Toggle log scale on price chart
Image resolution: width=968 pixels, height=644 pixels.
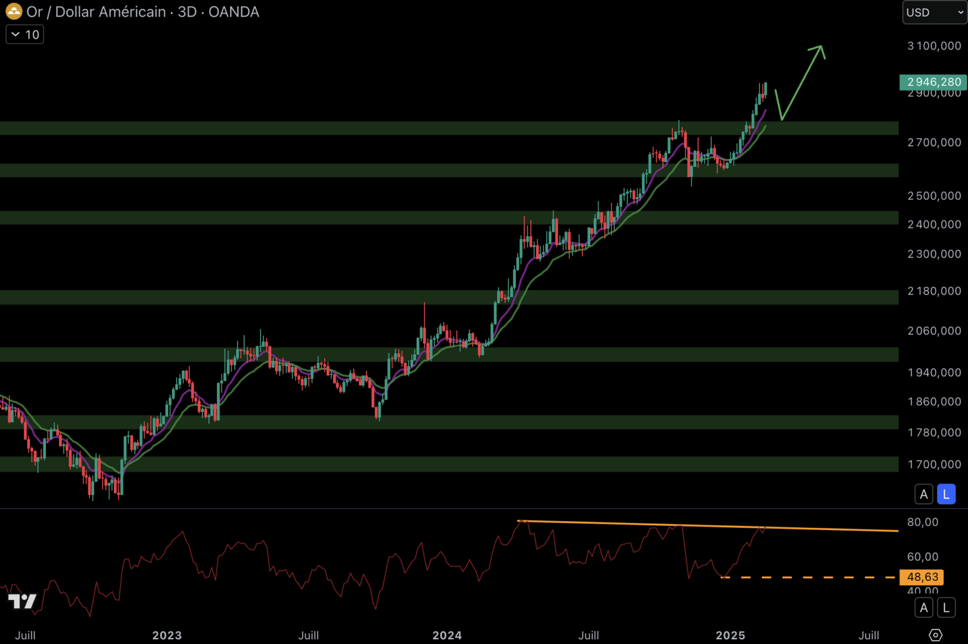pos(946,494)
